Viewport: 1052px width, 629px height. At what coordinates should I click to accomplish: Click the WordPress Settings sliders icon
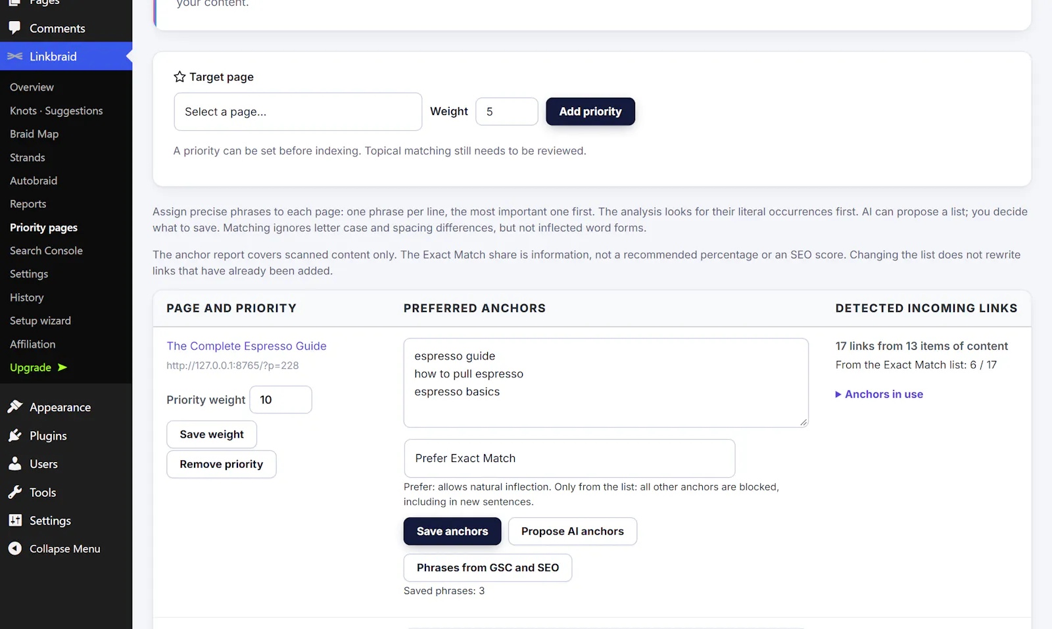pos(14,520)
